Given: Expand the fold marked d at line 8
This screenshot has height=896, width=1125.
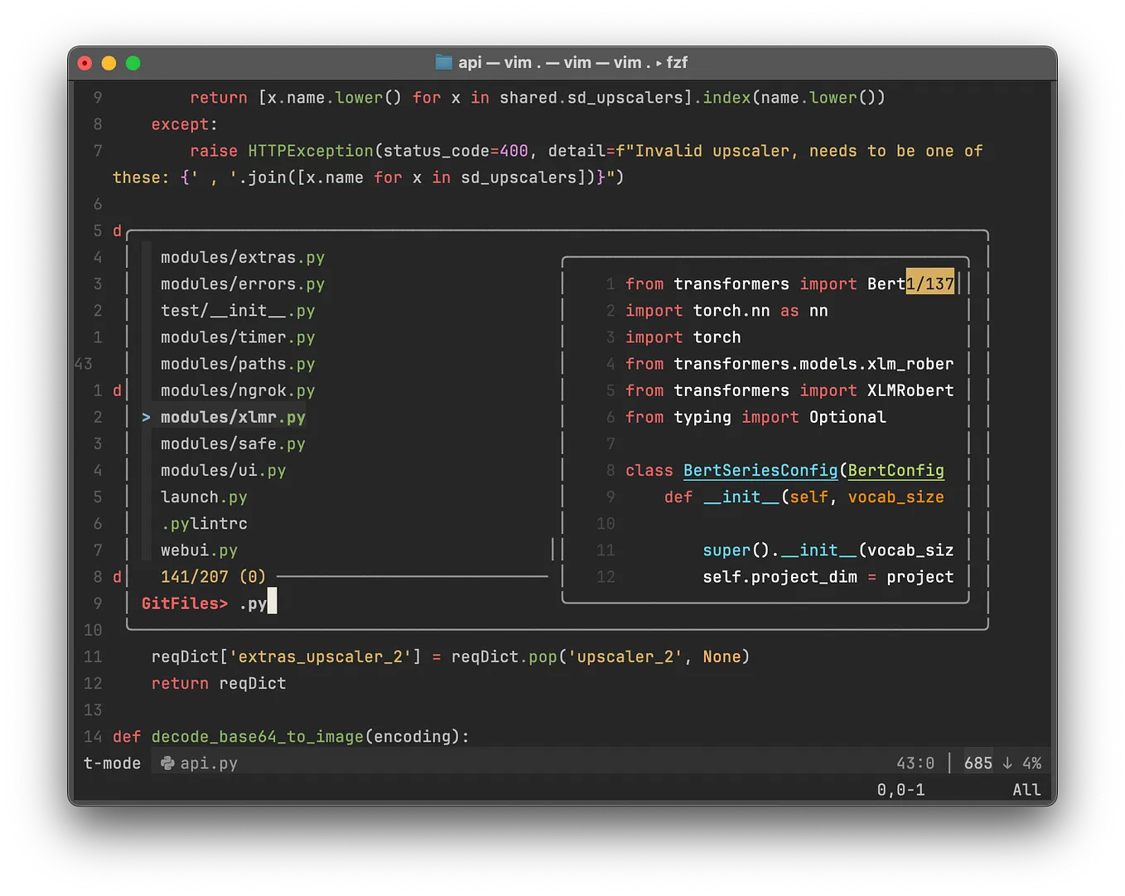Looking at the screenshot, I should pyautogui.click(x=117, y=576).
